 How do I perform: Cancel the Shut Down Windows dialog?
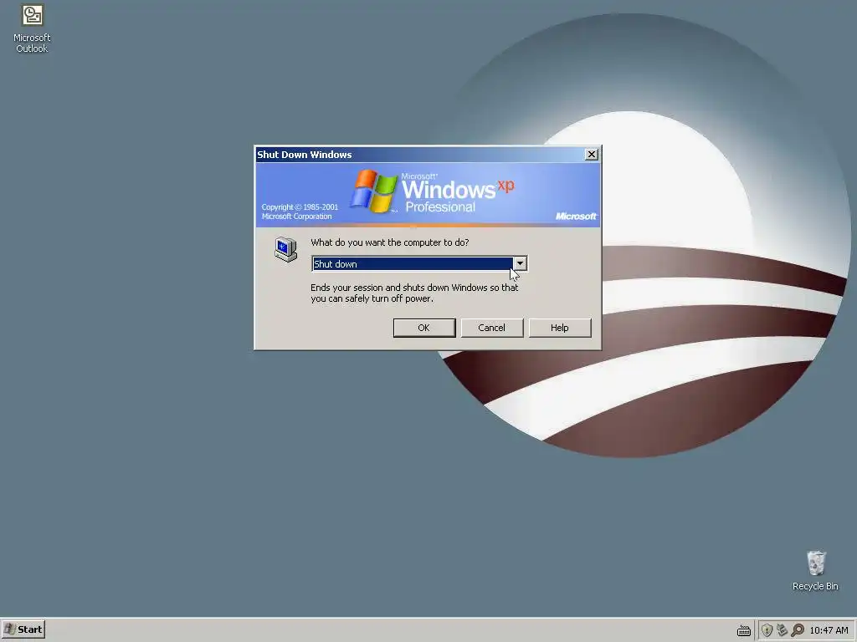(492, 328)
